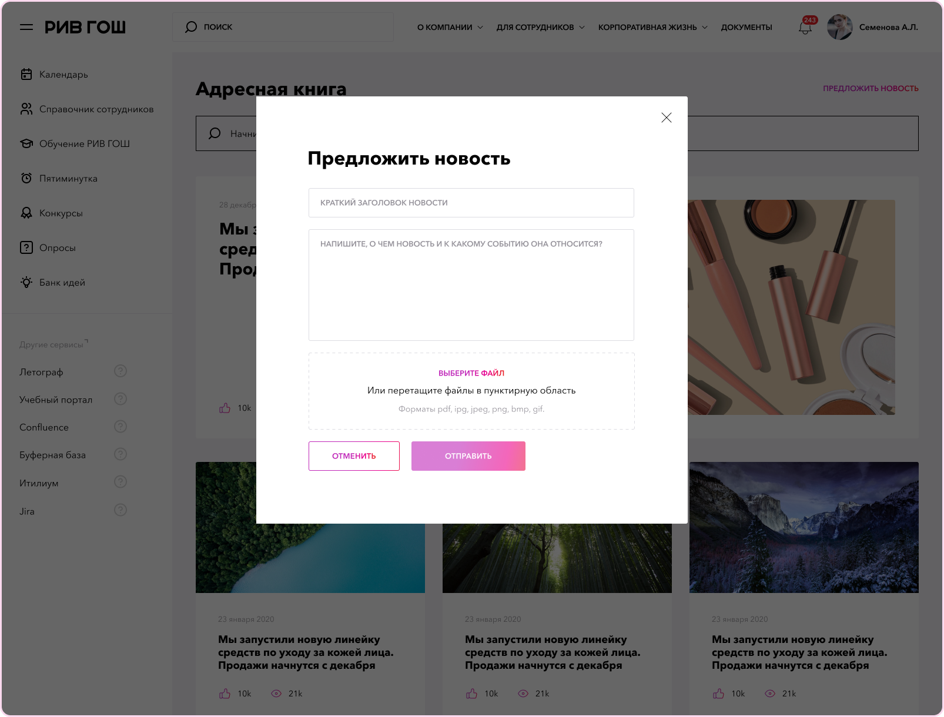The height and width of the screenshot is (717, 944).
Task: Click help icon next to Учебный портал
Action: click(x=120, y=399)
